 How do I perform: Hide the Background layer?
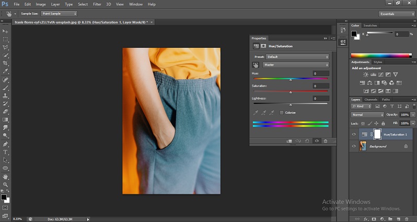click(x=354, y=146)
